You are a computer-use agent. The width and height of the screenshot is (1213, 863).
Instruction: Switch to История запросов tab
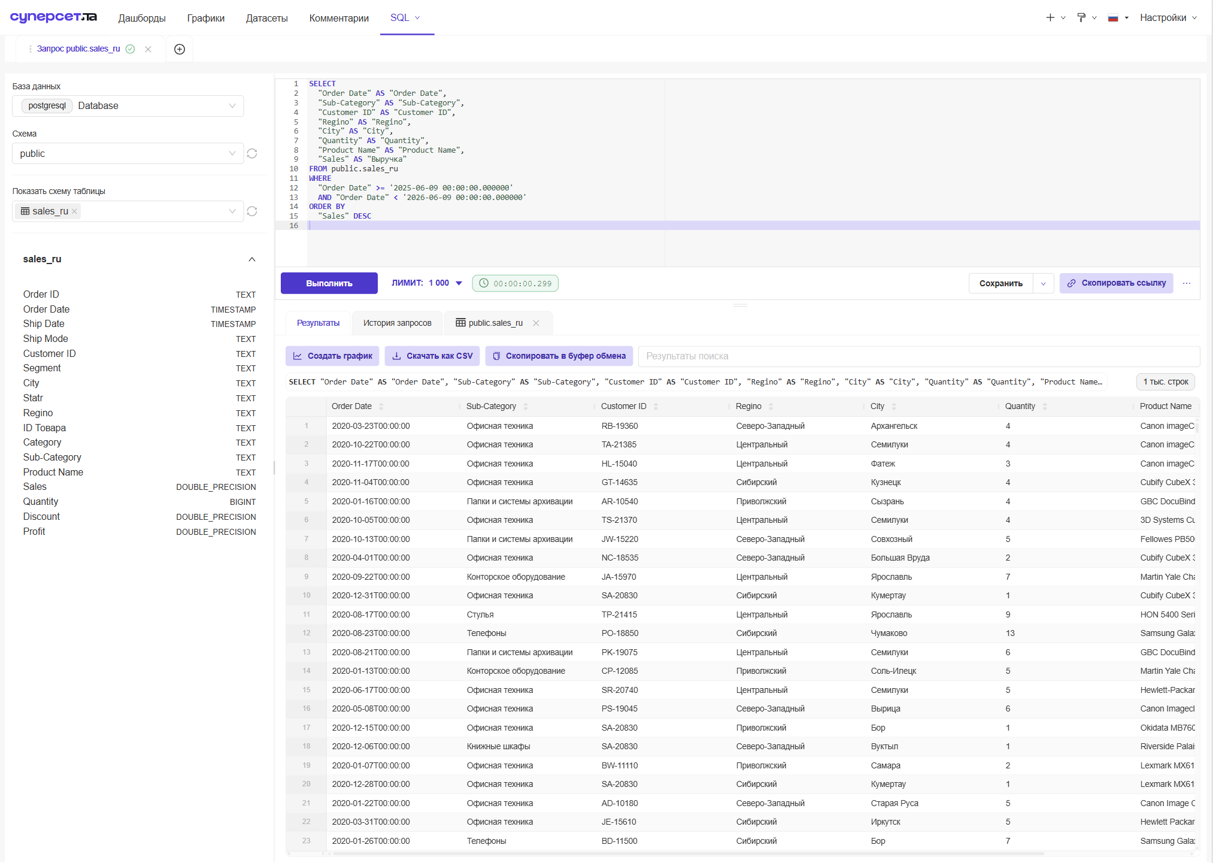click(397, 323)
